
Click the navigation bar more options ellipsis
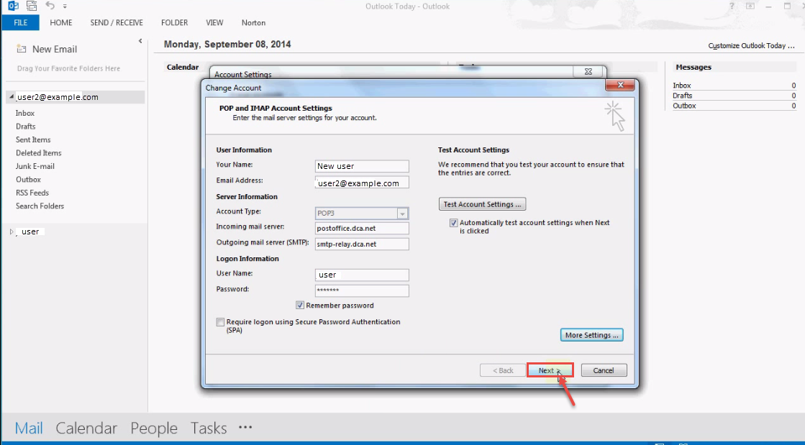tap(245, 427)
